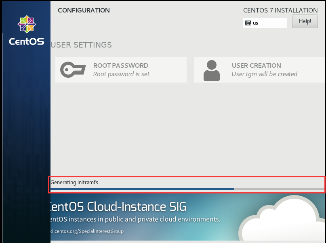326x243 pixels.
Task: Open the Help! button
Action: click(x=305, y=21)
